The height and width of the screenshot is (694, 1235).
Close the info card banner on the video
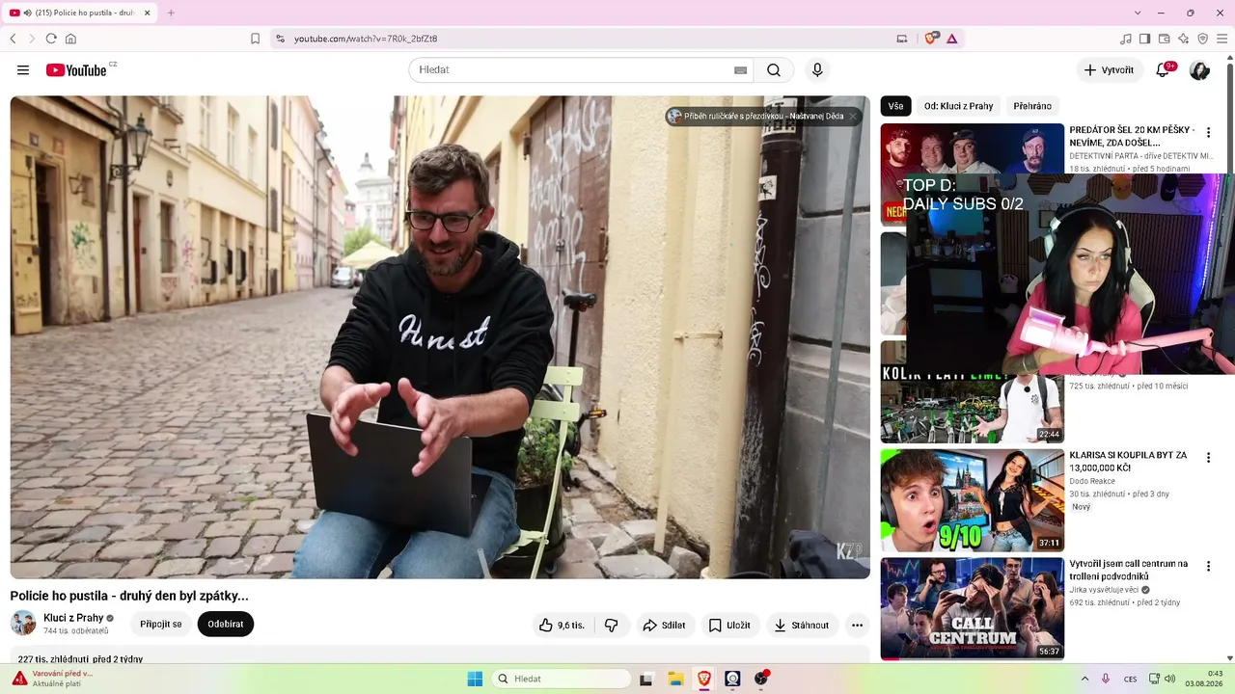853,117
